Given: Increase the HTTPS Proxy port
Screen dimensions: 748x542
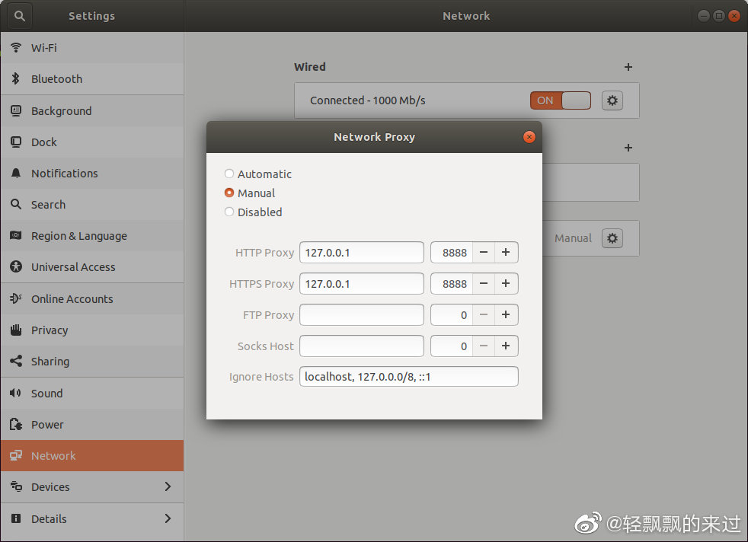Looking at the screenshot, I should tap(506, 284).
